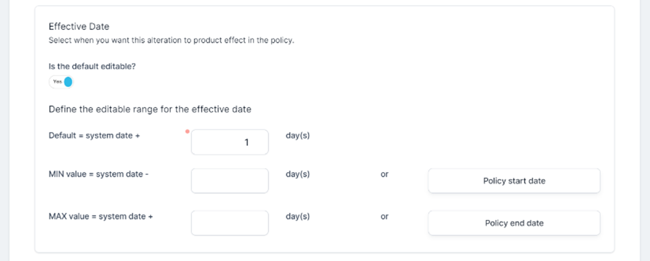Screen dimensions: 650x261
Task: Click the day(s) text beside MIN field
Action: 298,174
